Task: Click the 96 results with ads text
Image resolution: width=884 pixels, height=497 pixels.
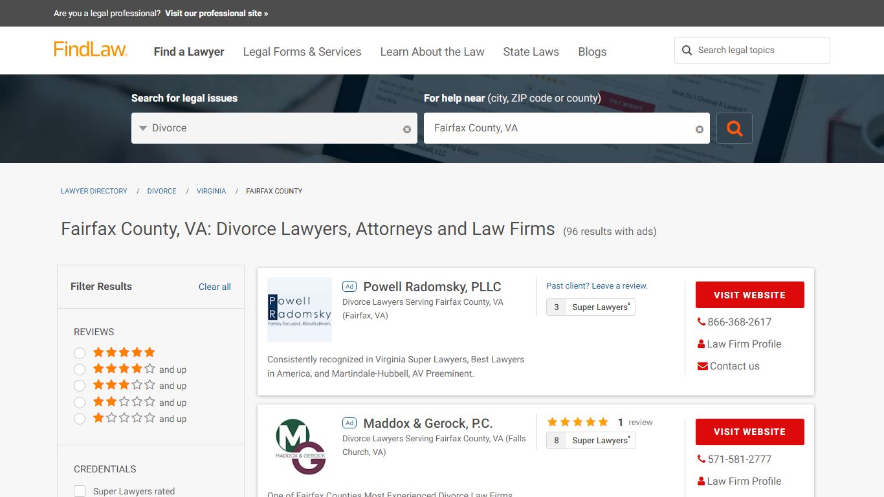Action: (x=610, y=232)
